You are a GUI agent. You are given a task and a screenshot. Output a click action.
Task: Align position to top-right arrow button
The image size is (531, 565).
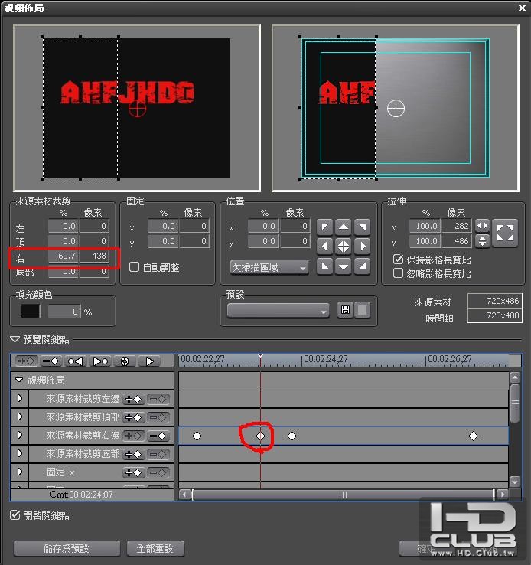tap(362, 227)
